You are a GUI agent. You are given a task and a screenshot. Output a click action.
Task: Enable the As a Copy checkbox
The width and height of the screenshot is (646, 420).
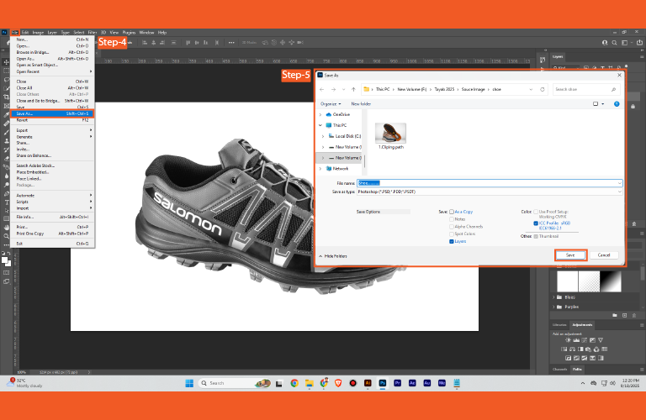pyautogui.click(x=452, y=212)
